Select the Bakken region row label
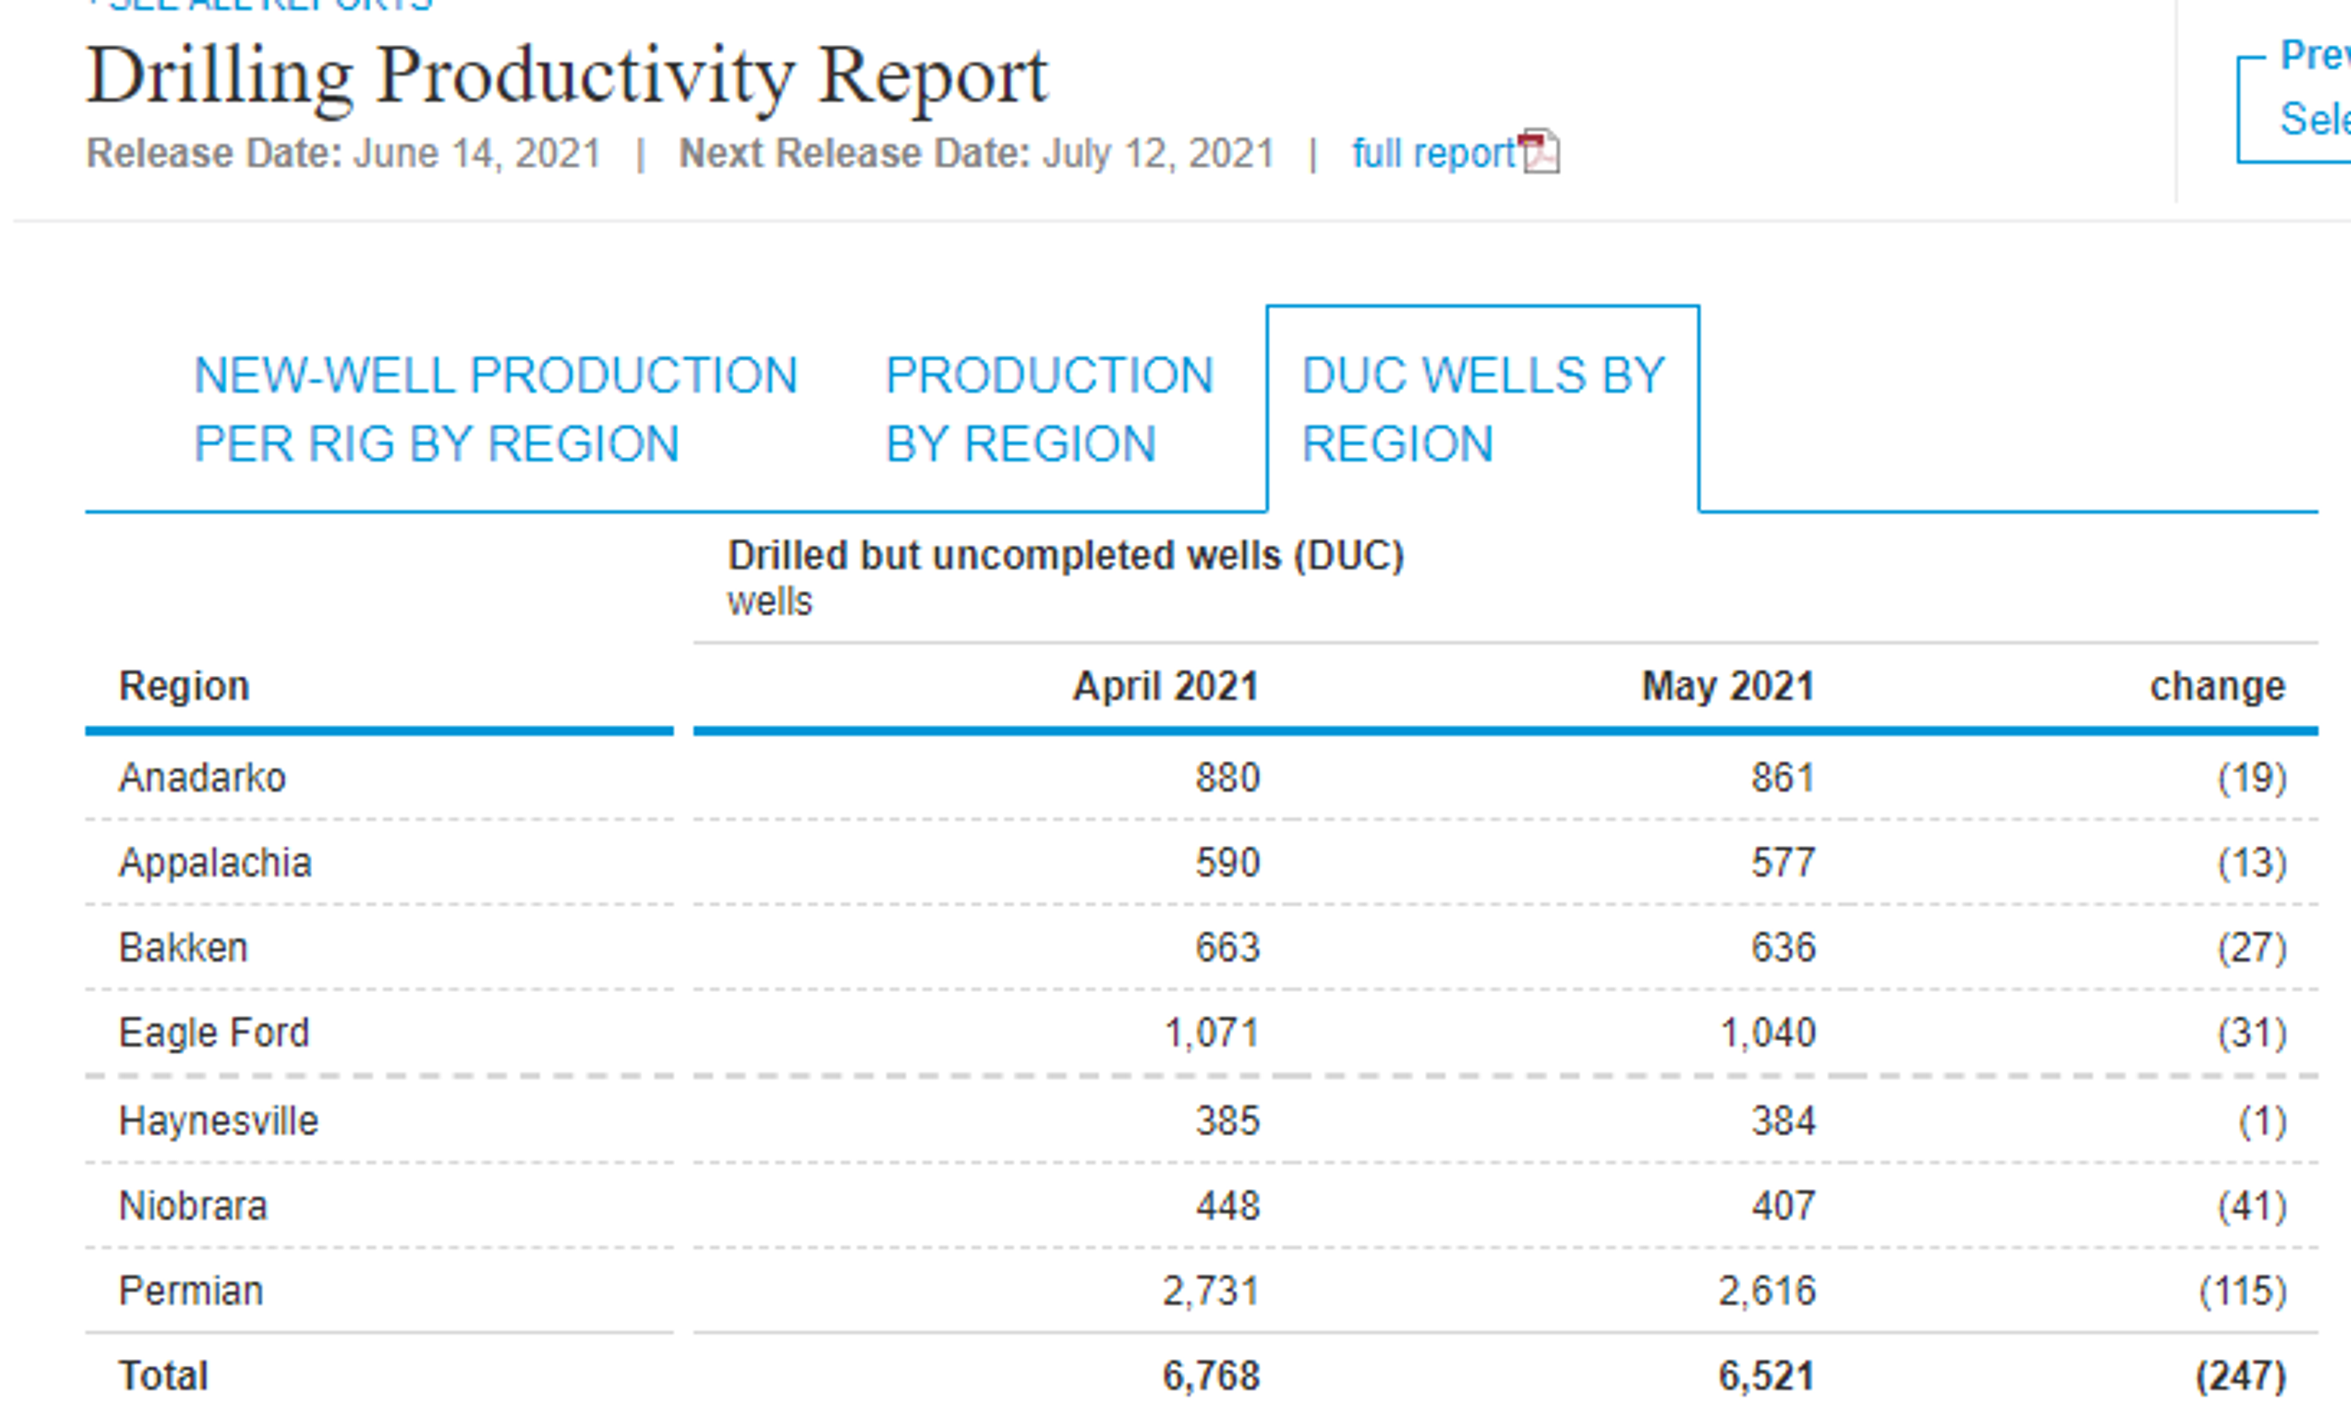The width and height of the screenshot is (2351, 1422). coord(183,947)
